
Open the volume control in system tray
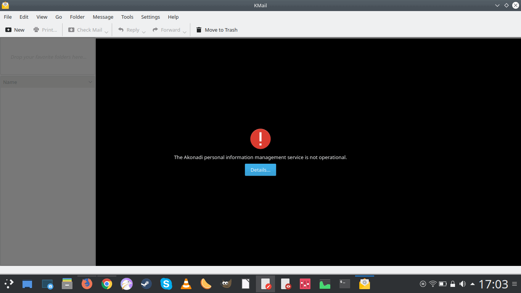coord(463,284)
